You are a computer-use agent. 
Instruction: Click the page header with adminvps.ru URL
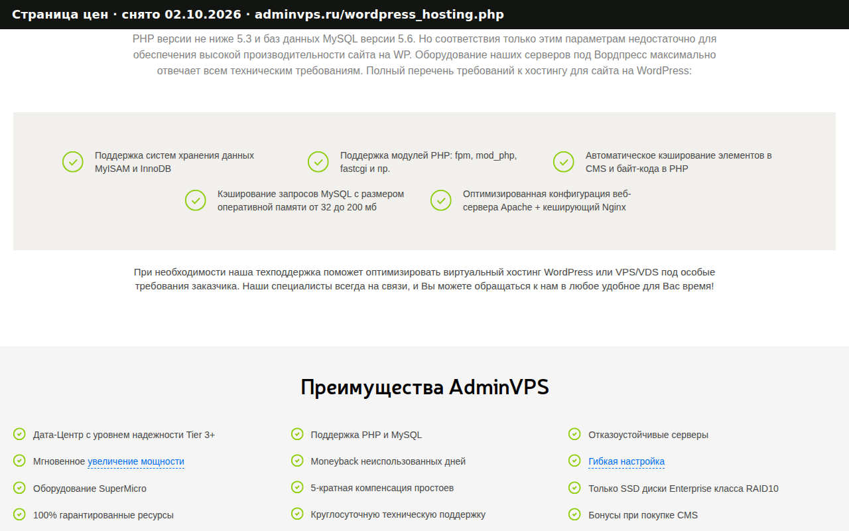click(424, 15)
